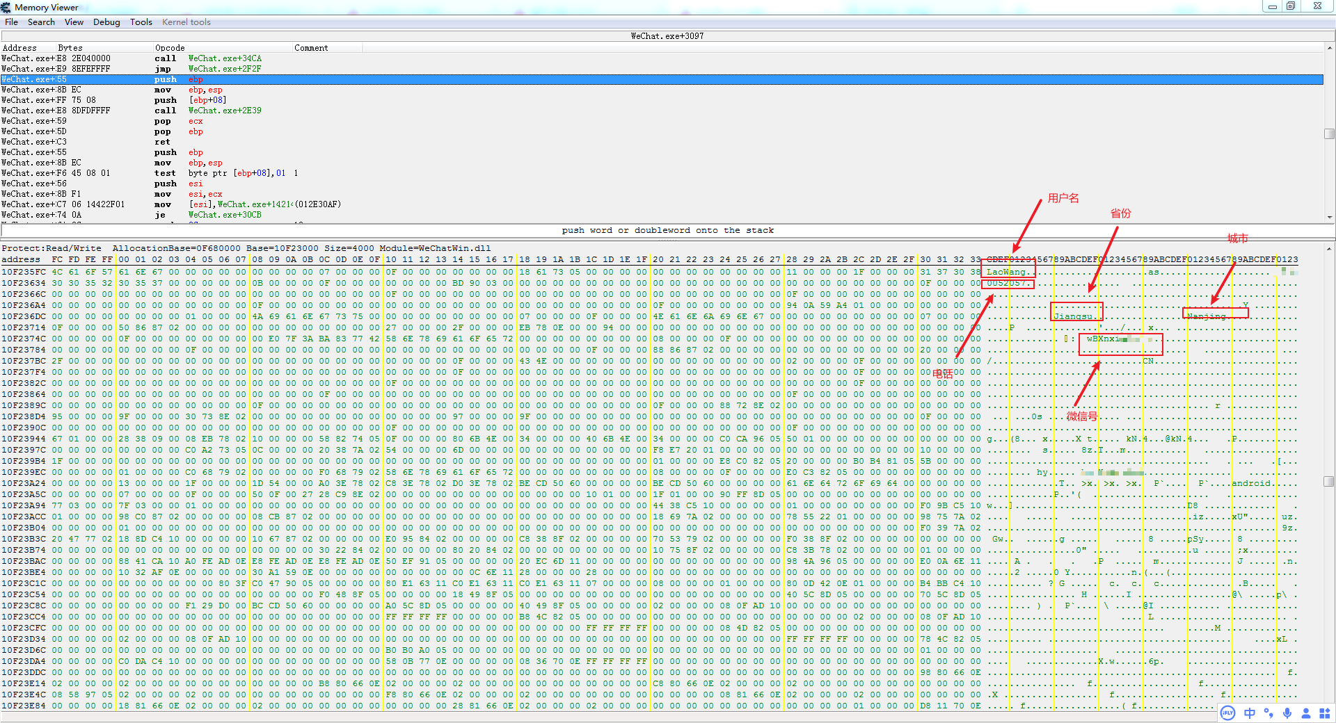
Task: Click hex row address 10F235FC
Action: click(x=24, y=272)
